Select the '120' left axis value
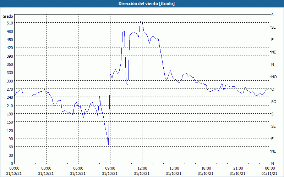The width and height of the screenshot is (284, 177). pyautogui.click(x=10, y=131)
